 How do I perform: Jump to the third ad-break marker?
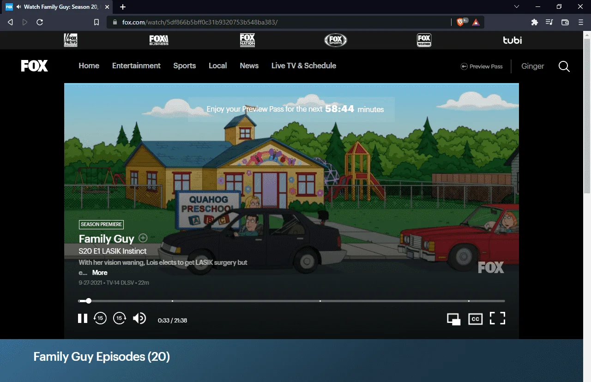[469, 301]
